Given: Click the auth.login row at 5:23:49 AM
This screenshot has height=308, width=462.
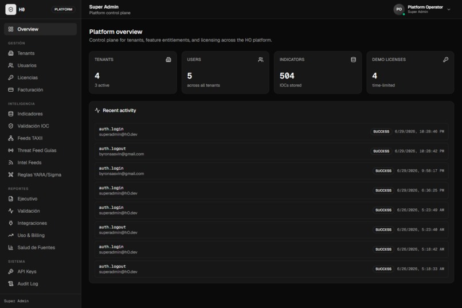Looking at the screenshot, I should [271, 210].
